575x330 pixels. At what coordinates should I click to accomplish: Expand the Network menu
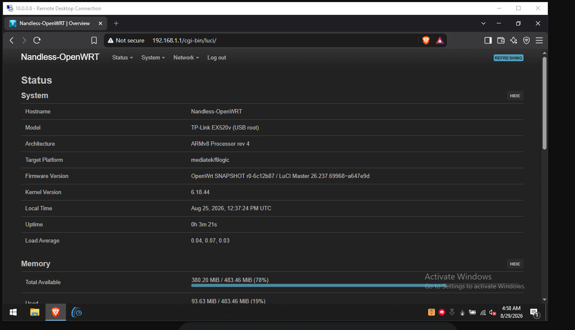tap(186, 58)
